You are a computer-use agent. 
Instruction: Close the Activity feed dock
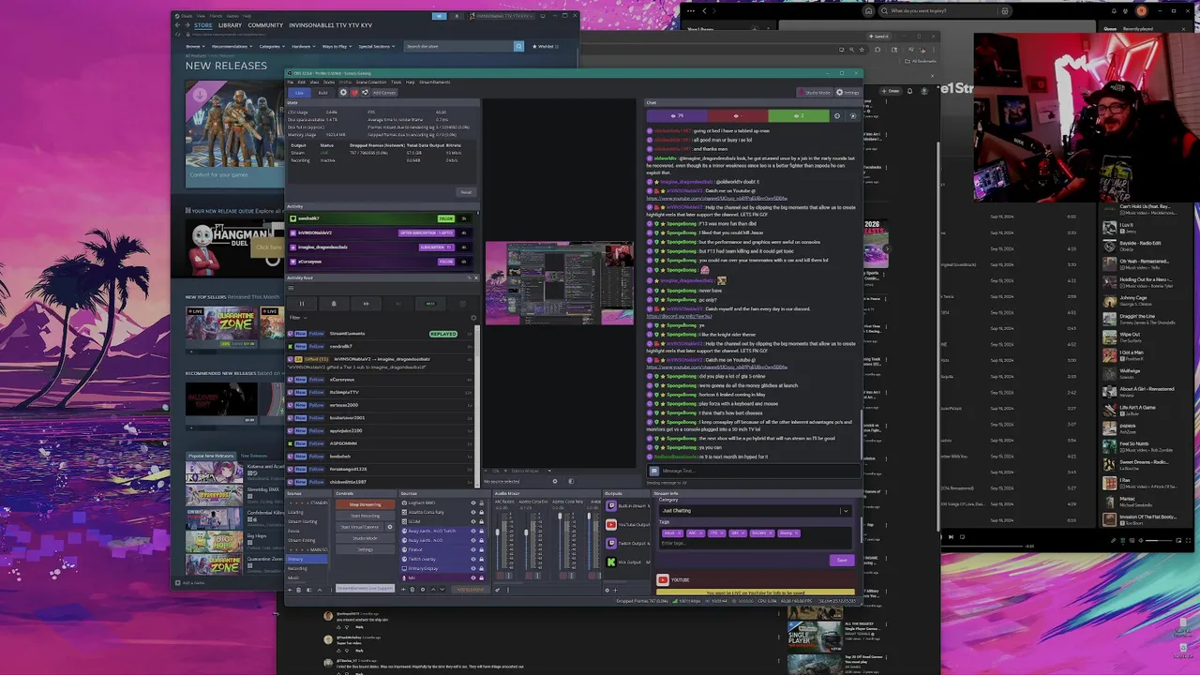(475, 277)
